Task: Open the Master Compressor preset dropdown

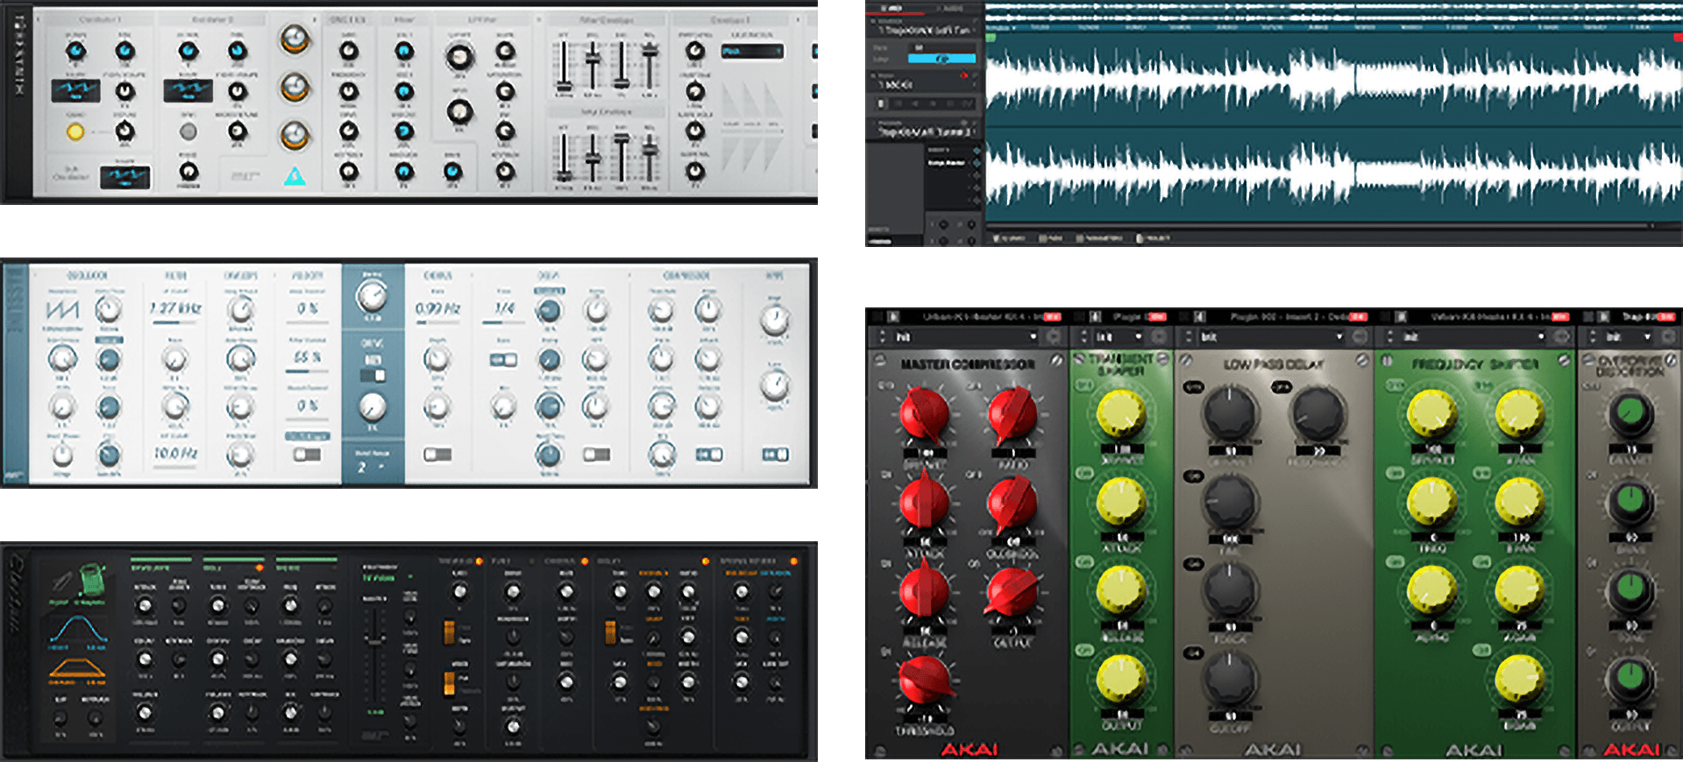Action: coord(964,337)
